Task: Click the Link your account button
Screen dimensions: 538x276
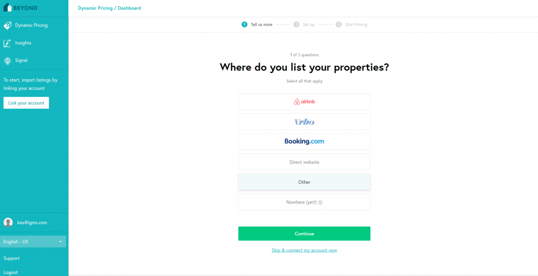Action: coord(26,103)
